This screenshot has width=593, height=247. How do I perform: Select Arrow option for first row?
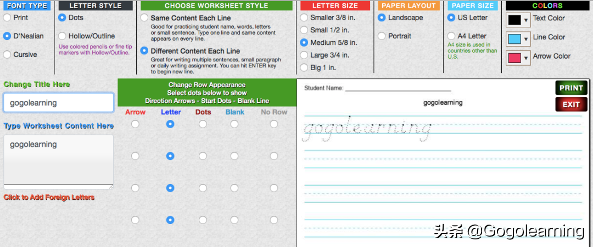pos(135,124)
